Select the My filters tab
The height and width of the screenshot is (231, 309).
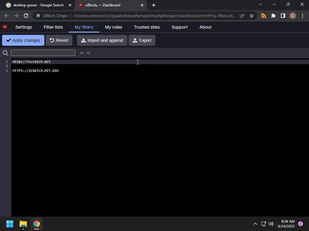pyautogui.click(x=84, y=27)
